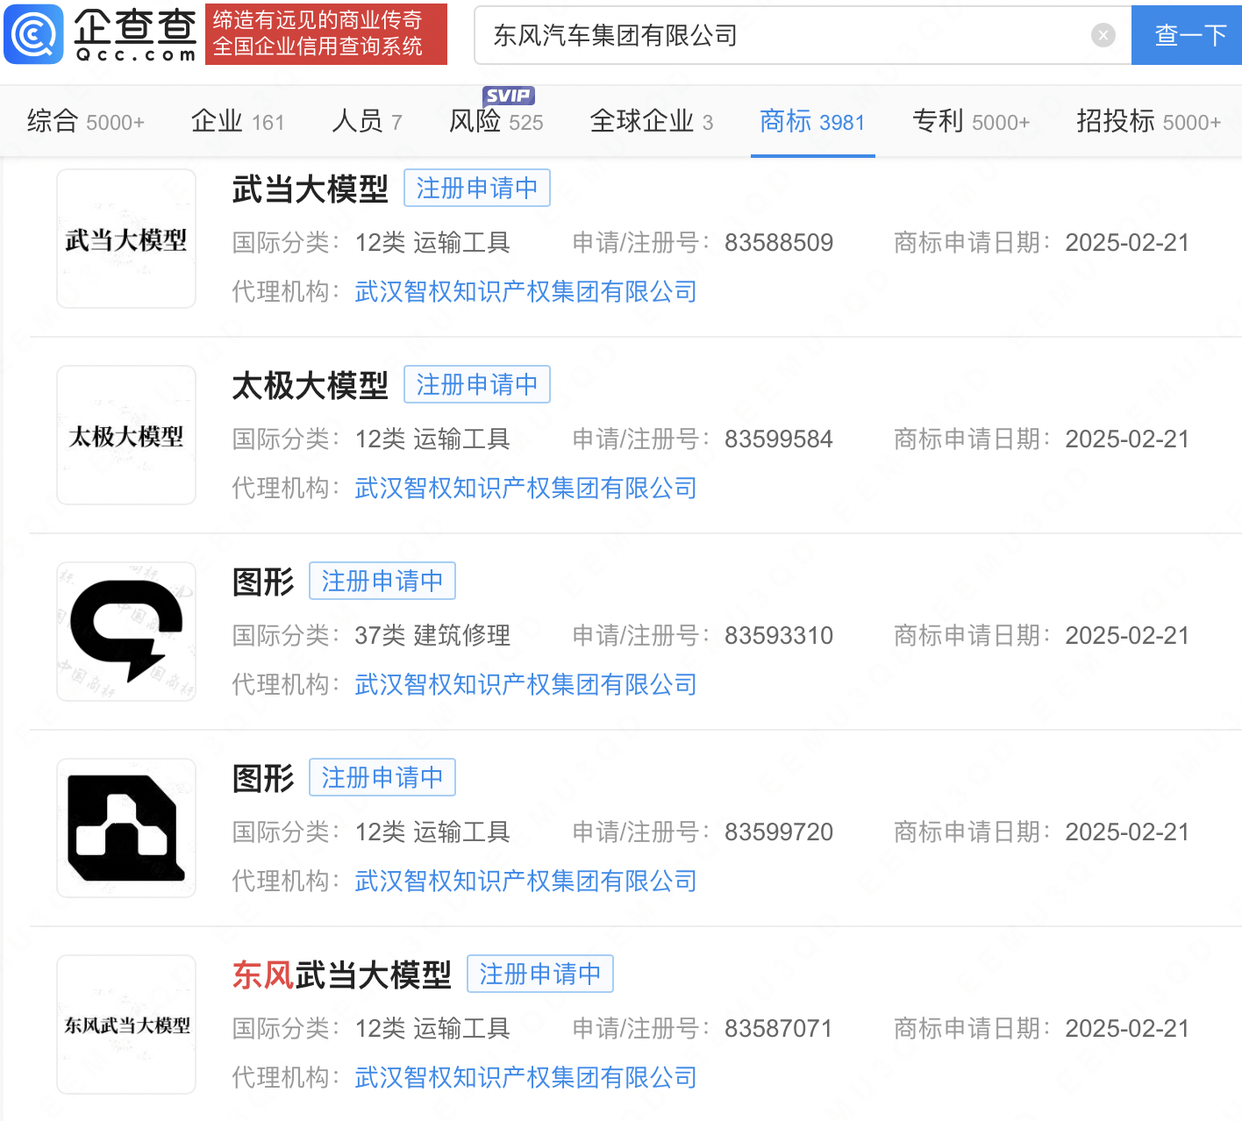Image resolution: width=1242 pixels, height=1121 pixels.
Task: Select the 风险 525 tab
Action: (x=496, y=121)
